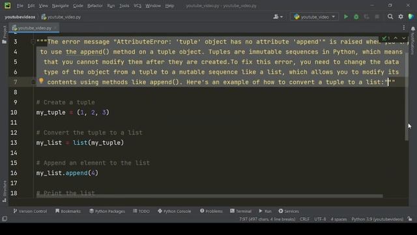Open the inspections checkmark widget

point(386,39)
